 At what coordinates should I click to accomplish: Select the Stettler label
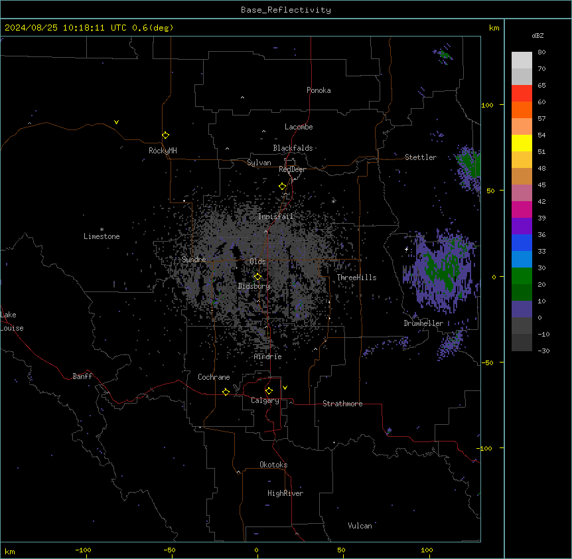[421, 157]
